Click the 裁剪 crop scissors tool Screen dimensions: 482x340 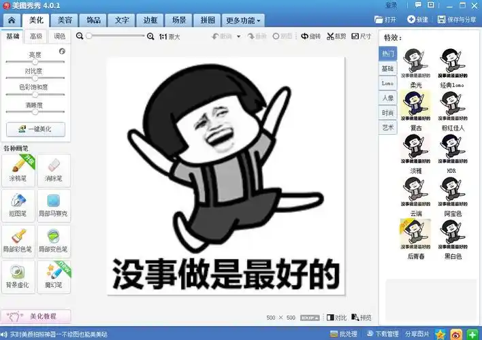click(336, 36)
